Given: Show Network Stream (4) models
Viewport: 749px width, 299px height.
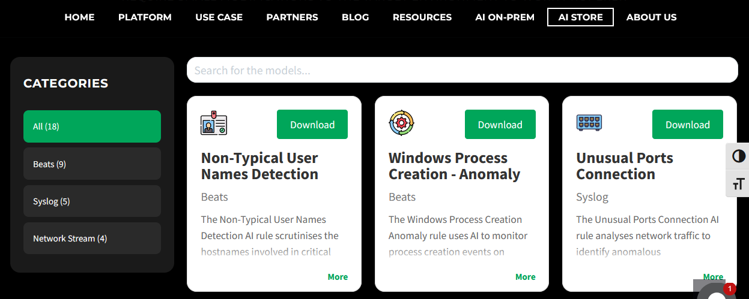Looking at the screenshot, I should coord(92,238).
